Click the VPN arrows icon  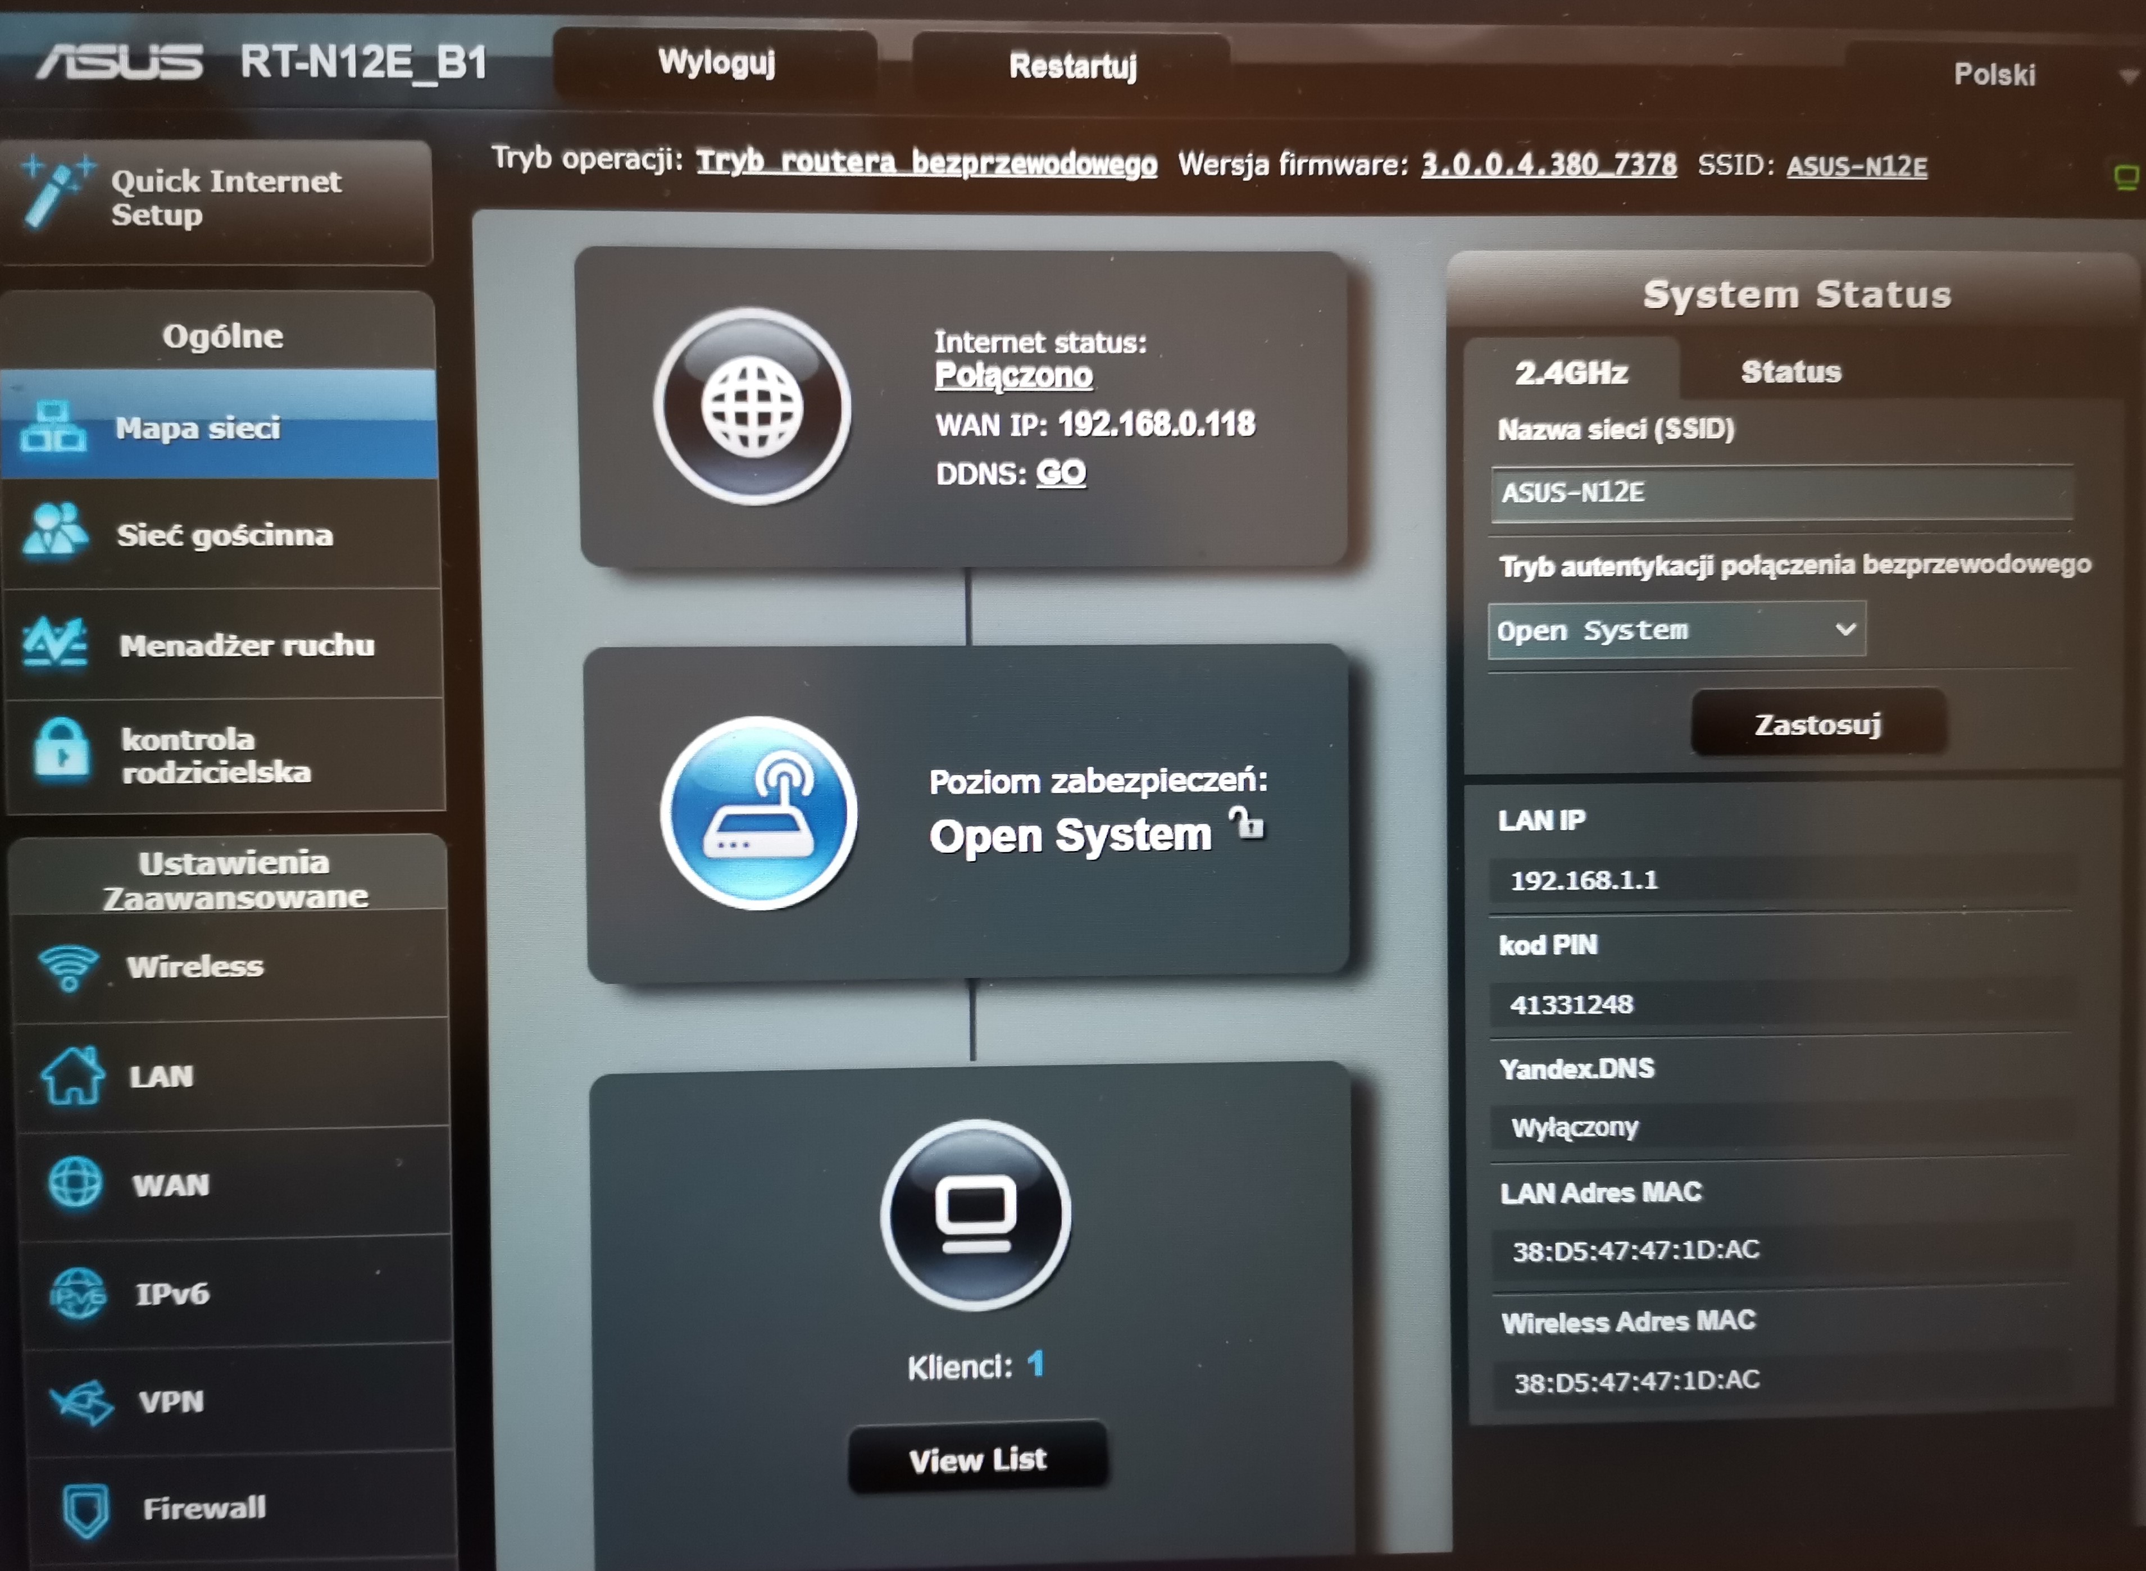click(82, 1402)
